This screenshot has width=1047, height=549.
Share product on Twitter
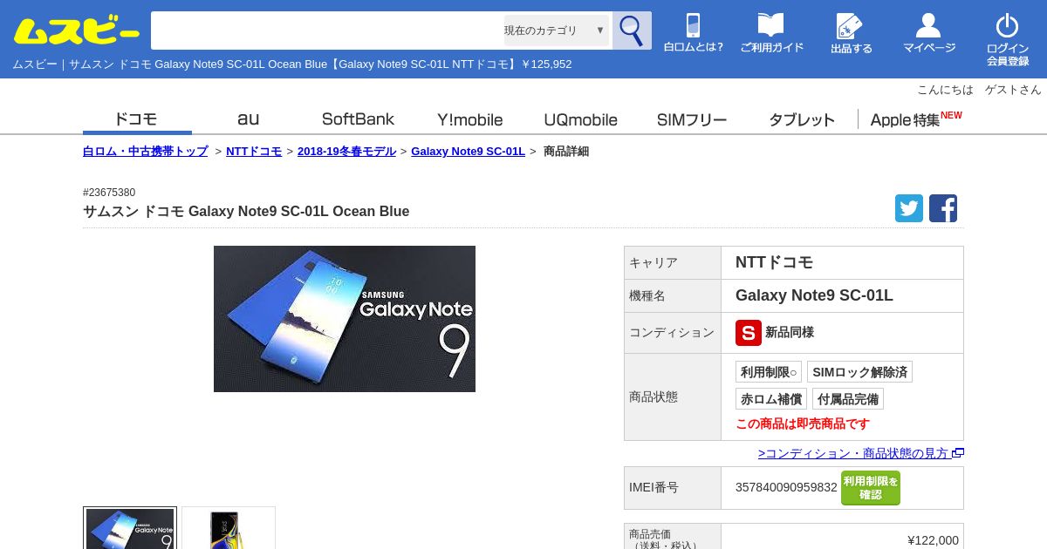[909, 208]
